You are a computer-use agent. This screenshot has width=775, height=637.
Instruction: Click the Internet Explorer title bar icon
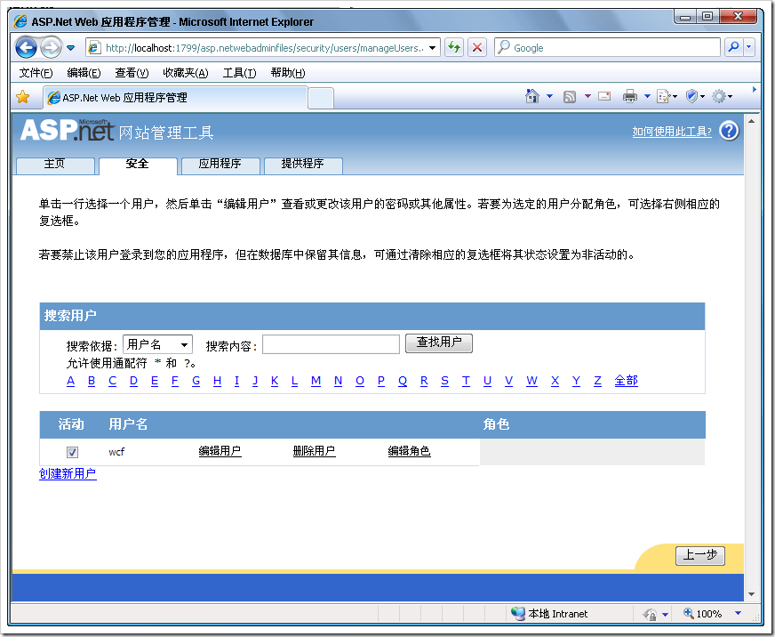20,21
